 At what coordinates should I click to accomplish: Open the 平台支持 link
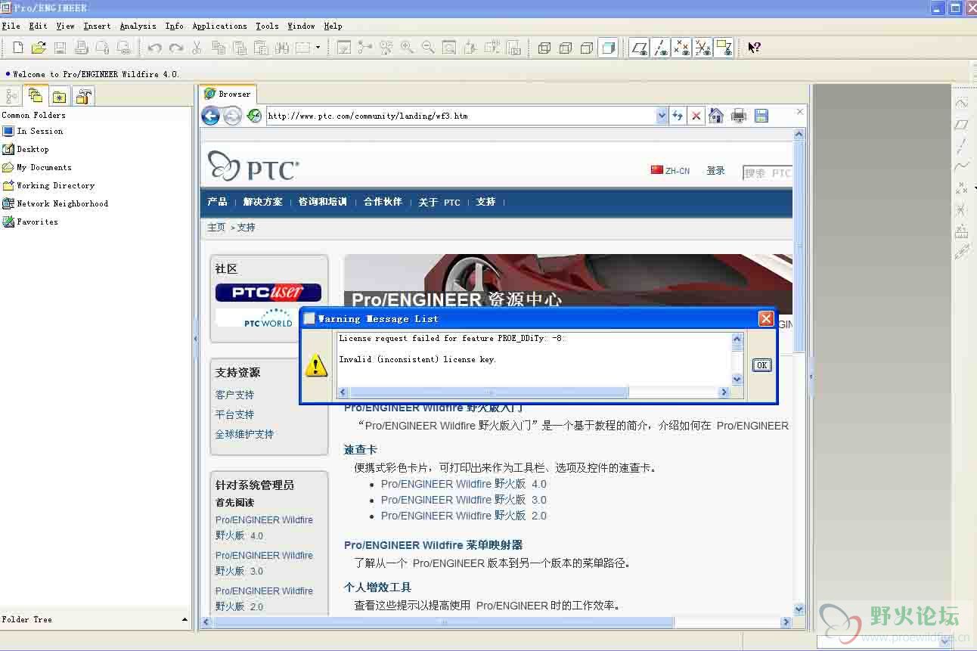[x=234, y=414]
